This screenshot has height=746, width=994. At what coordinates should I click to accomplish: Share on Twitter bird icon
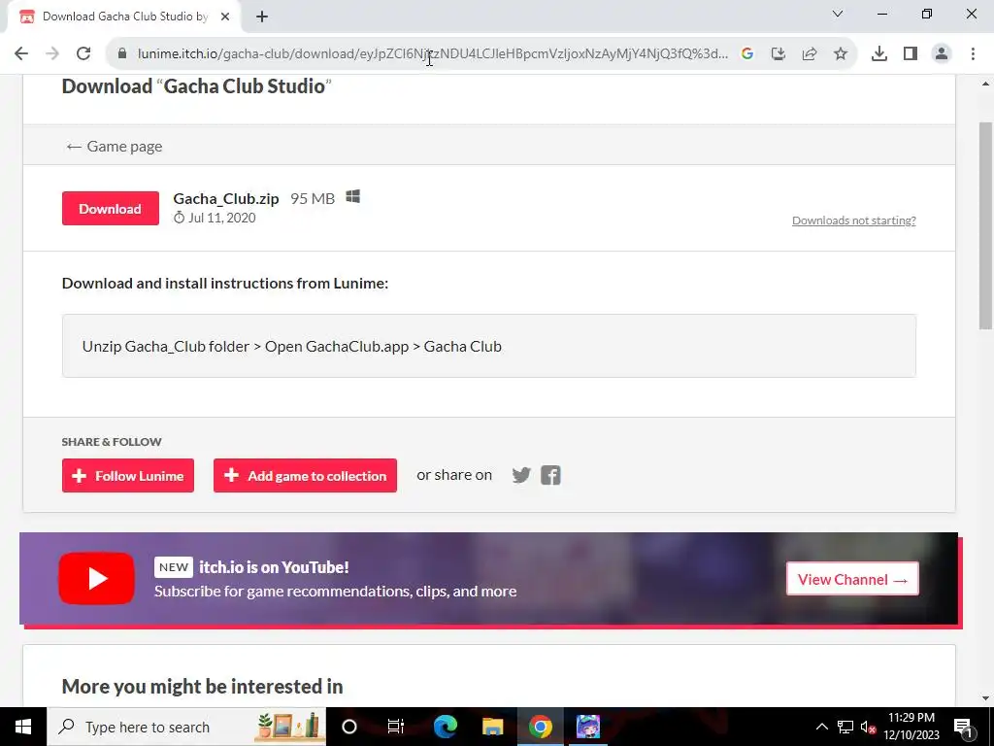pos(521,475)
